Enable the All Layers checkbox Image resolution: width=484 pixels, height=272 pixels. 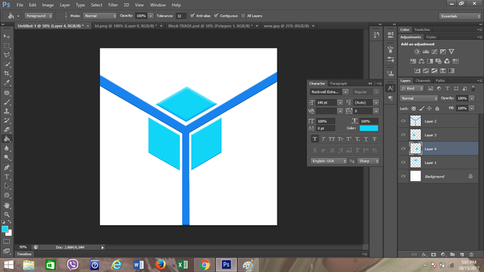click(x=244, y=16)
